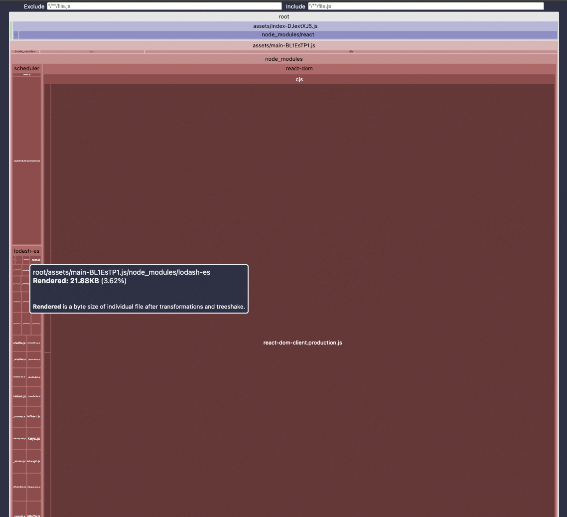Select the isArguments.js tile
The image size is (567, 517).
pyautogui.click(x=34, y=487)
